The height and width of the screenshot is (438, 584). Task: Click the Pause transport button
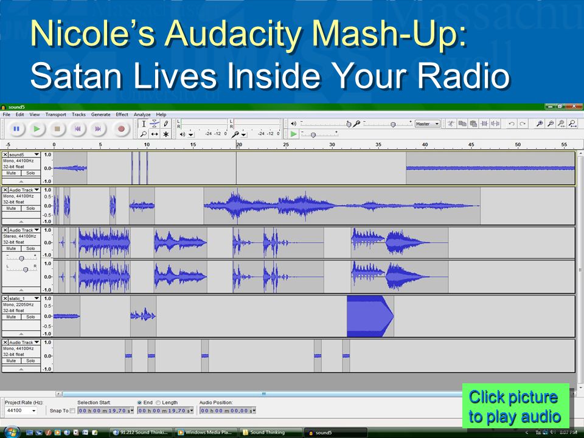tap(16, 129)
